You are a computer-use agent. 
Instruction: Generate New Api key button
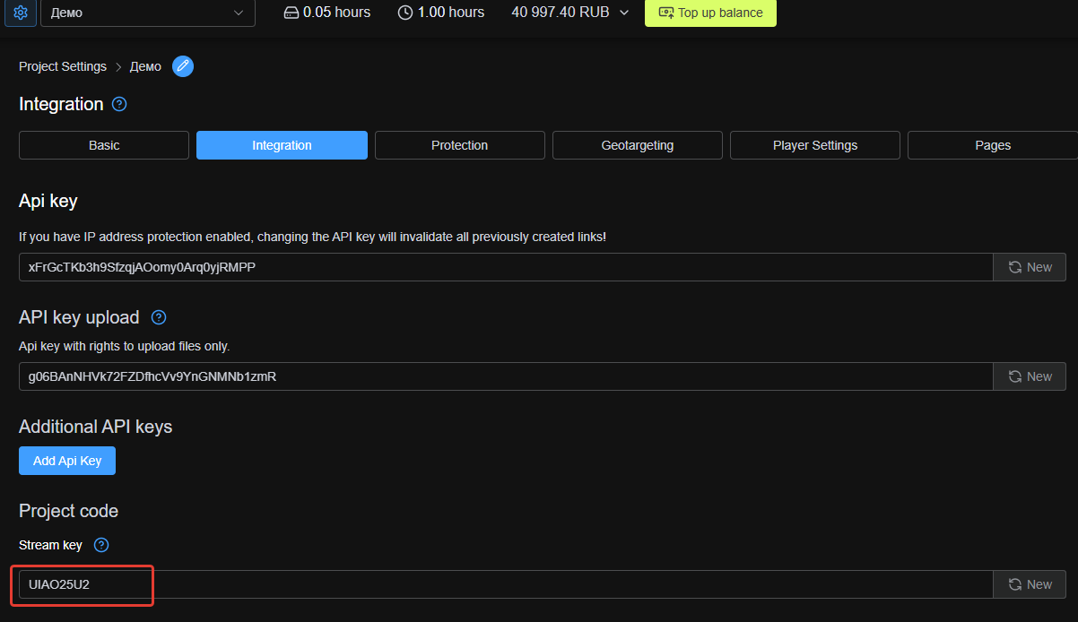tap(1030, 267)
